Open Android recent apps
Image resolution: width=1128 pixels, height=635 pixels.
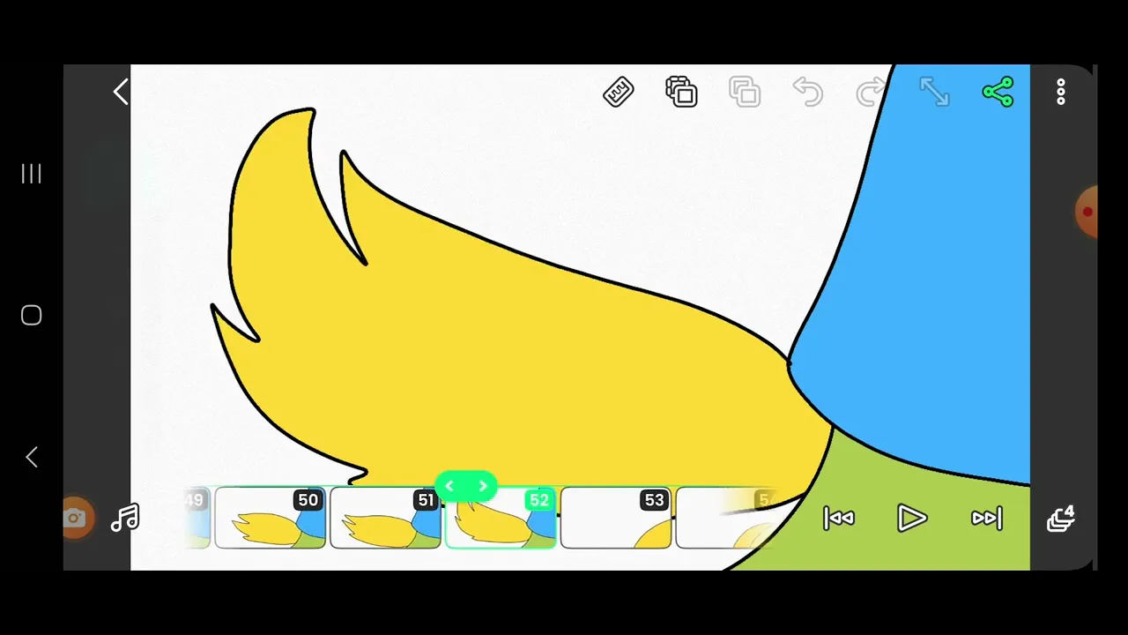(32, 174)
